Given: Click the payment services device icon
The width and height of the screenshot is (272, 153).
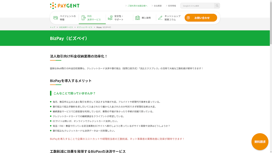Looking at the screenshot, I should tap(83, 18).
